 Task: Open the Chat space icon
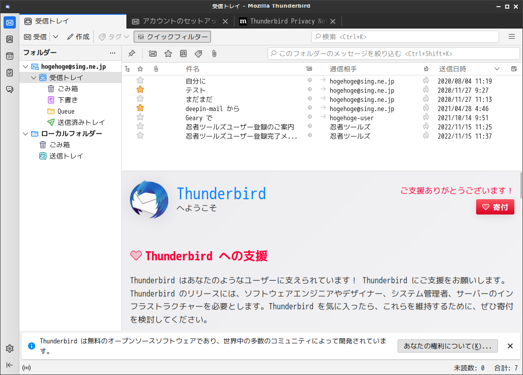pyautogui.click(x=10, y=89)
